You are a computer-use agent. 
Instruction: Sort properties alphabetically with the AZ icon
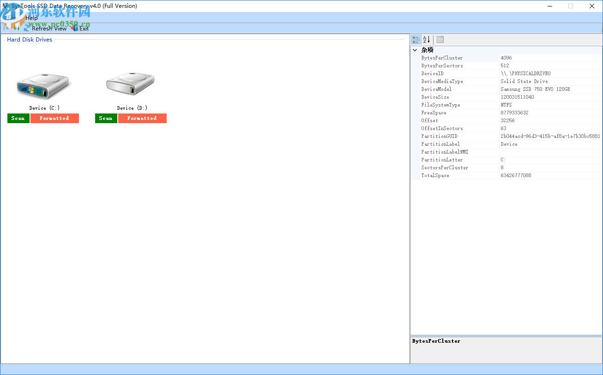[x=426, y=39]
